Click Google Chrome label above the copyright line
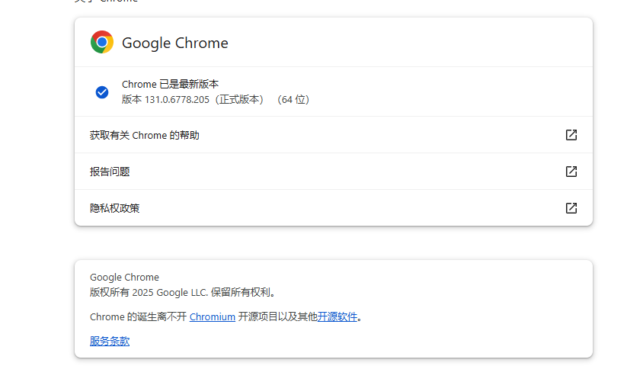Image resolution: width=643 pixels, height=379 pixels. 124,278
